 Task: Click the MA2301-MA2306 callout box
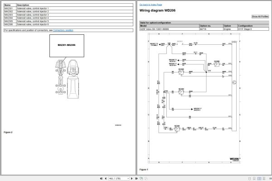point(67,46)
